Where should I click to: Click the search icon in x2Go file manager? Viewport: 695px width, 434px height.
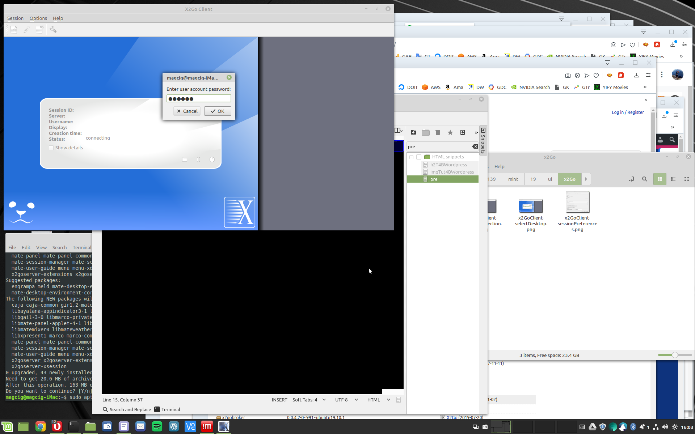point(645,179)
